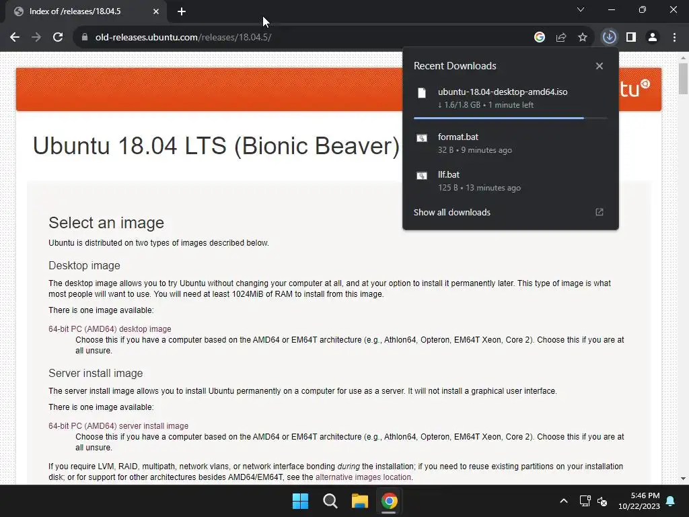The height and width of the screenshot is (517, 689).
Task: Click the Ubuntu 18.04 LTS (Bionic Beaver) heading
Action: click(216, 145)
